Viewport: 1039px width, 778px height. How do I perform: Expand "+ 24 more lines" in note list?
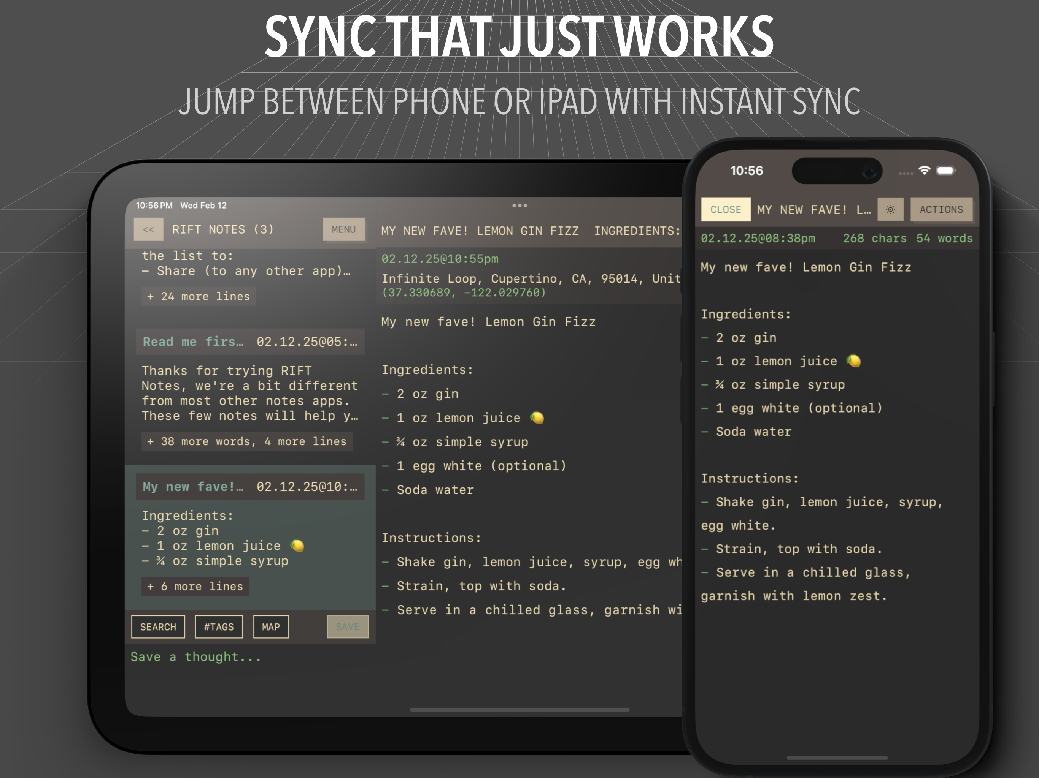199,297
